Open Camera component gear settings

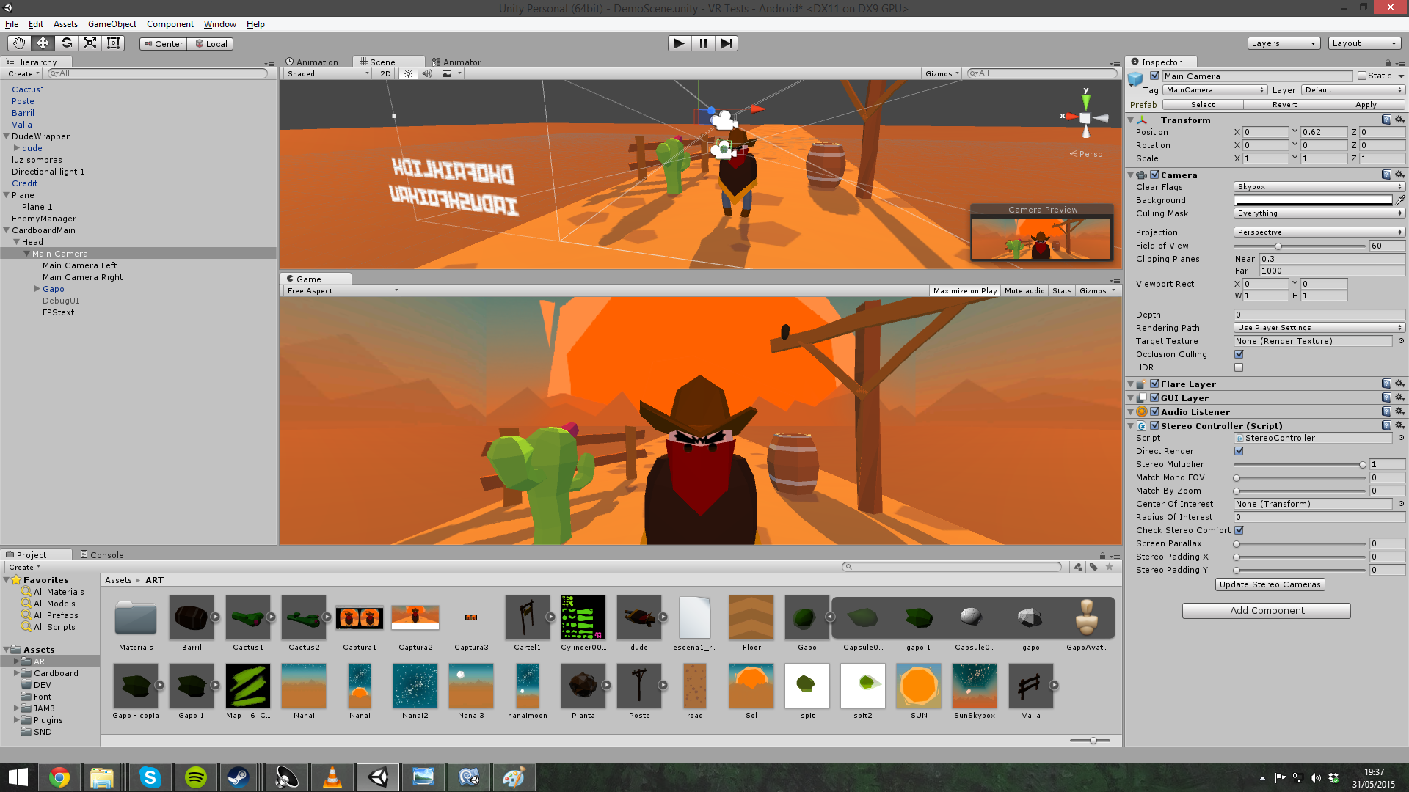pyautogui.click(x=1399, y=175)
